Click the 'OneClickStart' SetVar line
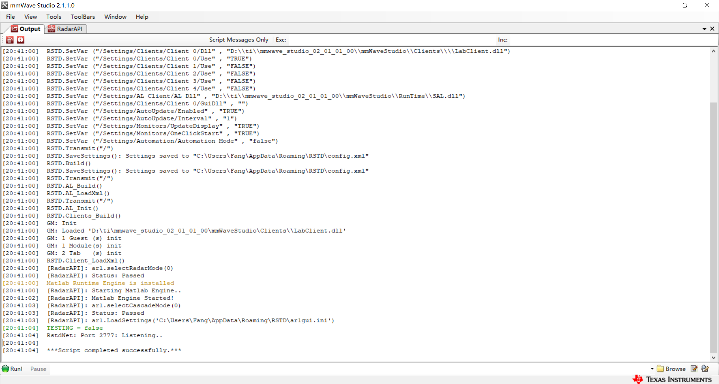 pos(153,133)
